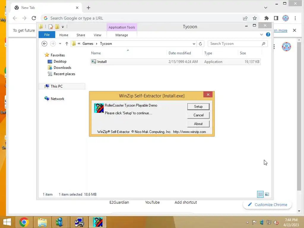304x228 pixels.
Task: Toggle Chrome side panel icon
Action: pos(276,18)
